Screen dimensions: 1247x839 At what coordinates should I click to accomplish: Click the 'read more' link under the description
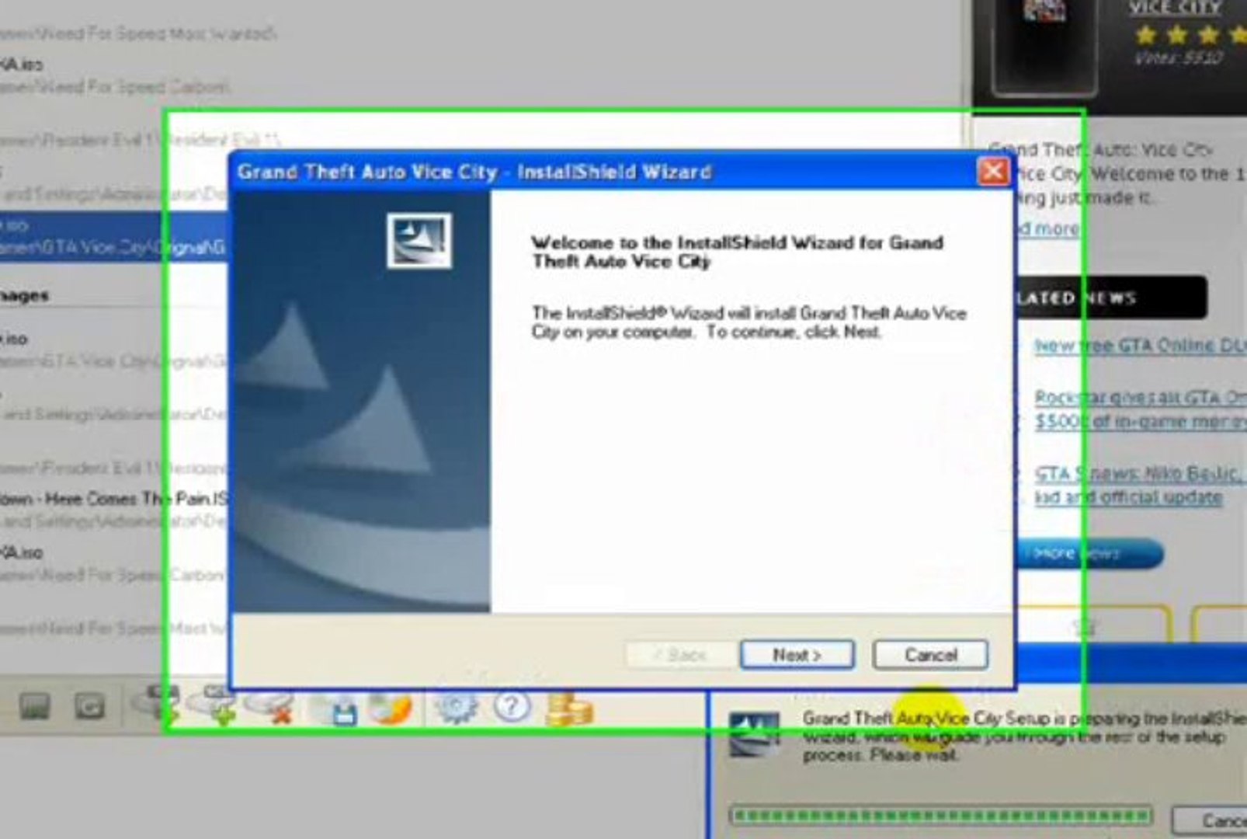coord(1048,228)
